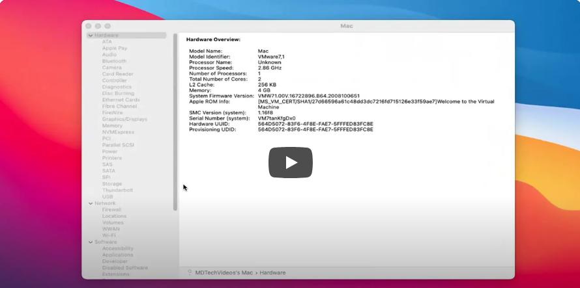Collapse the Software section chevron

[x=91, y=242]
